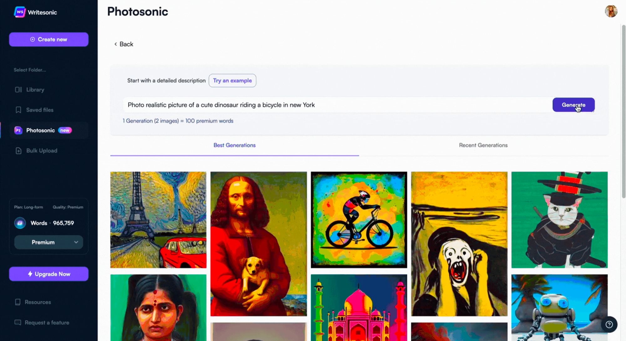Click the Back navigation link
626x341 pixels.
tap(123, 44)
